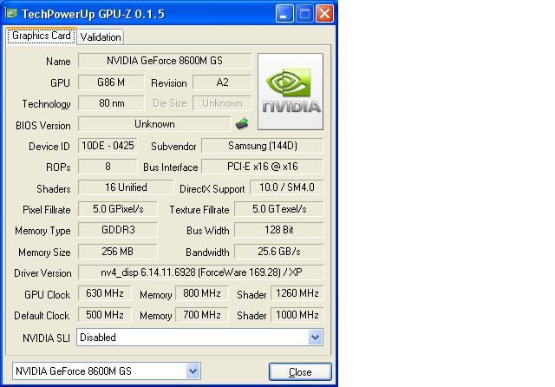This screenshot has width=555, height=387.
Task: Click the Texture Fillrate value 5.0 GTexel/s
Action: (279, 209)
